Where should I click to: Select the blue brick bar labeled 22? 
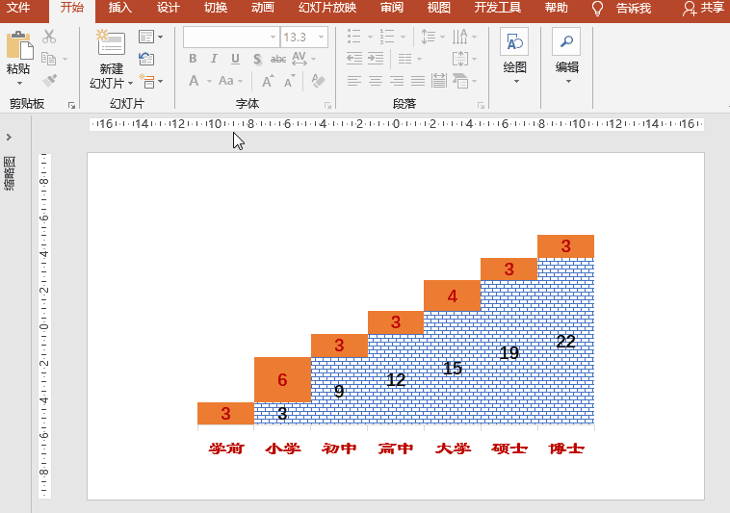pyautogui.click(x=565, y=341)
